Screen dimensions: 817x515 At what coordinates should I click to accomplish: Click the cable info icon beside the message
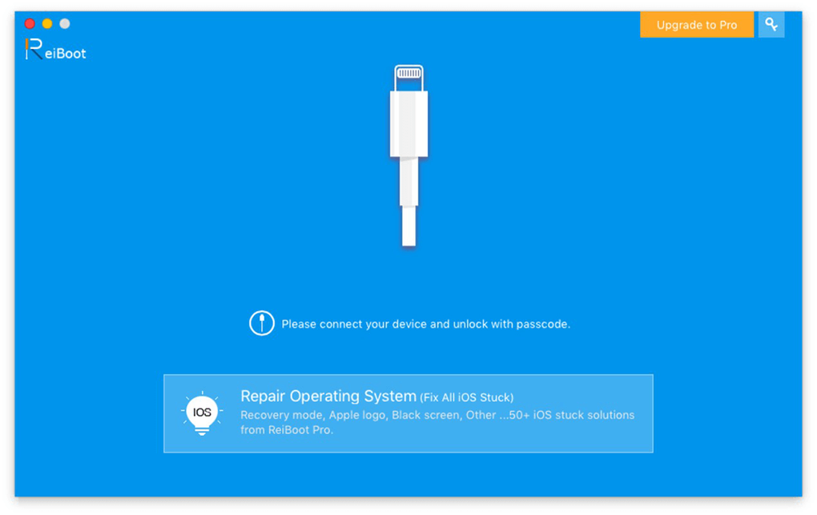click(x=262, y=324)
